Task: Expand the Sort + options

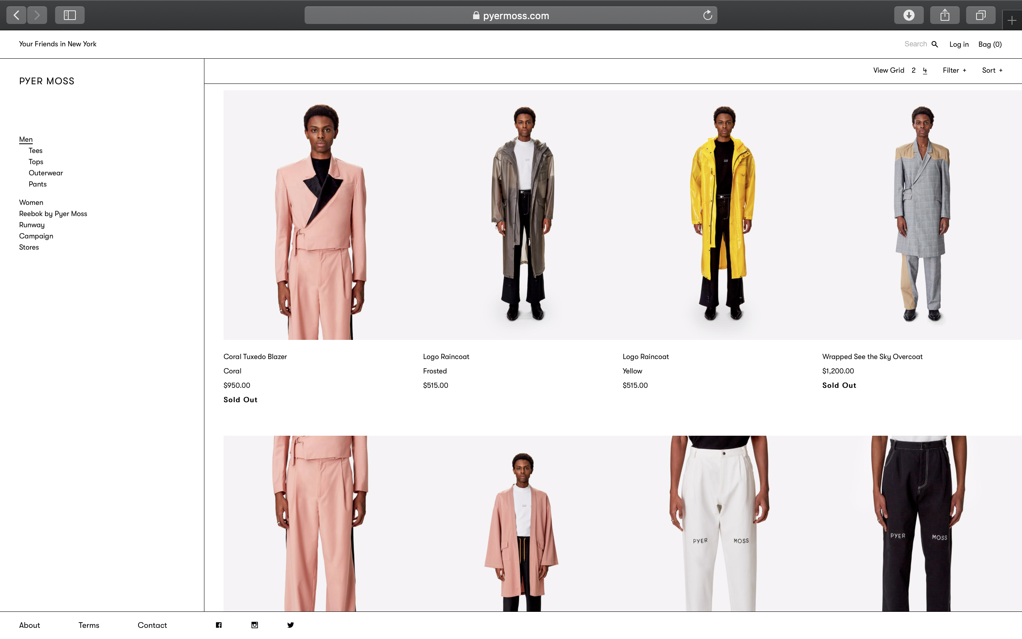Action: (x=992, y=70)
